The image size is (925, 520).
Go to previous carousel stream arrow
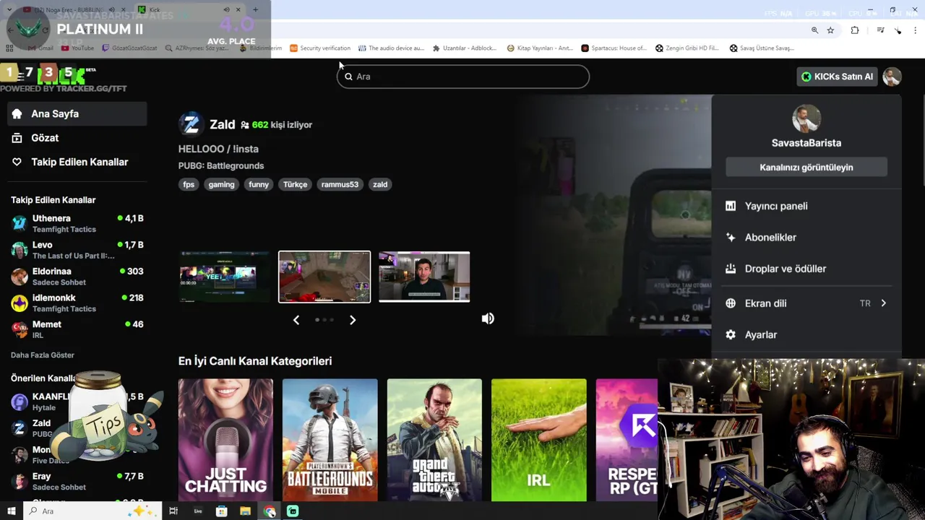point(296,320)
